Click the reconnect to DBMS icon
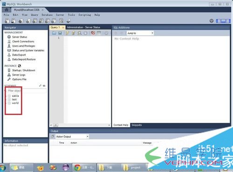233x172 pixels. click(x=69, y=21)
